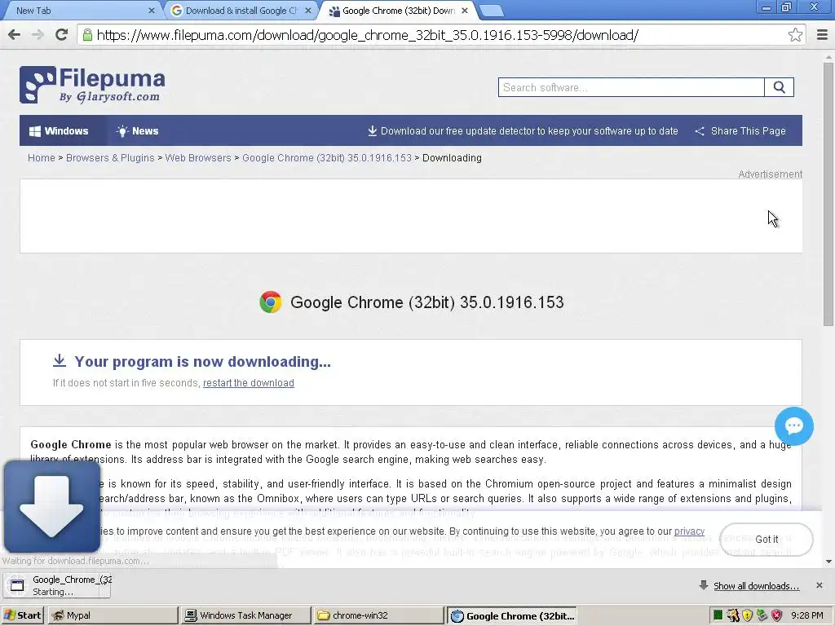This screenshot has height=626, width=835.
Task: Bookmark this page with the star icon
Action: [795, 35]
